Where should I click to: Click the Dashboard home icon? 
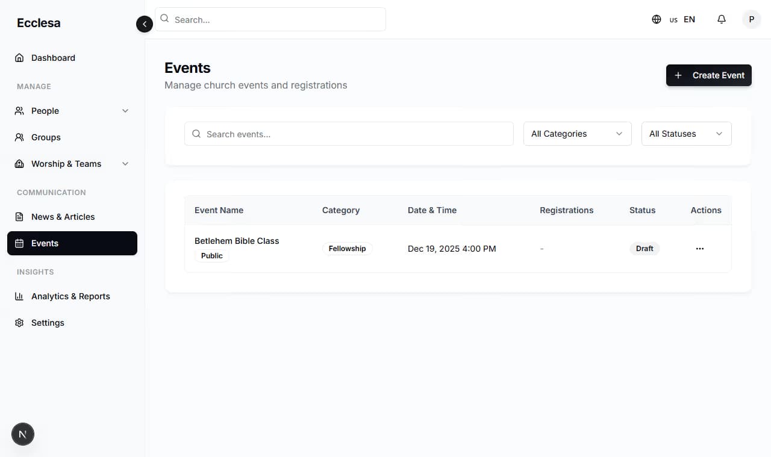pos(19,58)
